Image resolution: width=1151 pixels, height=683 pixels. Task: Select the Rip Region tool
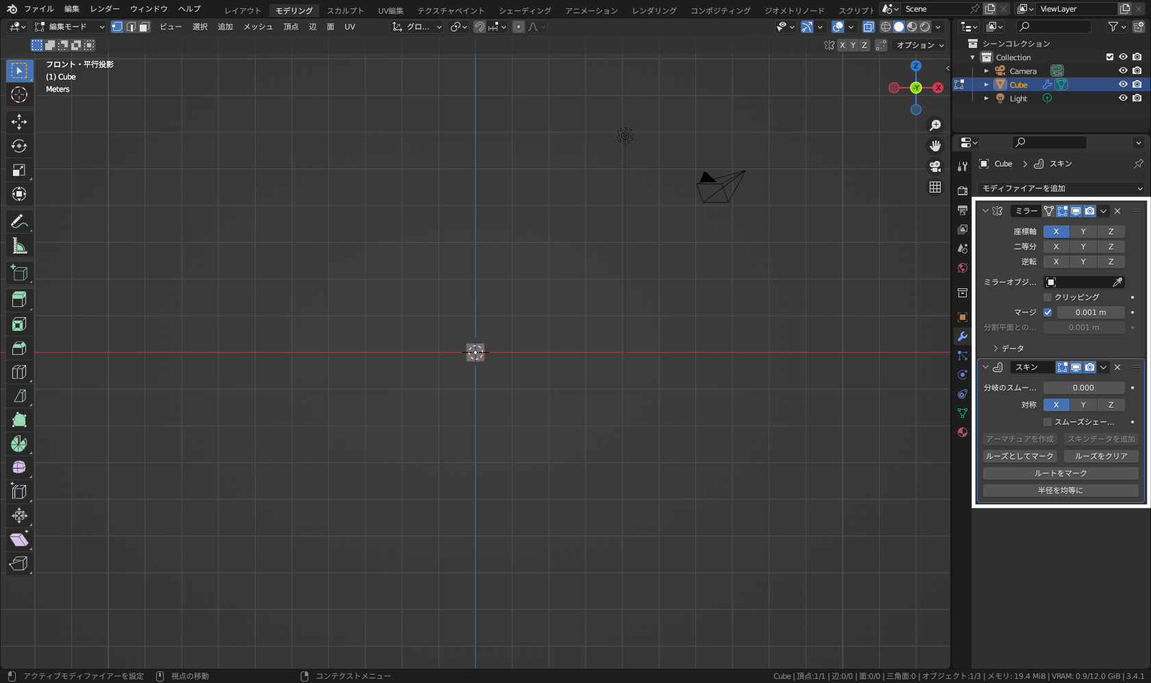[19, 563]
